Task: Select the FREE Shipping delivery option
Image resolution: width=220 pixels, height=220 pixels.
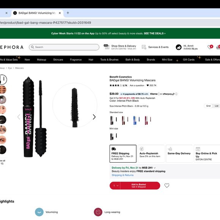Action: pos(123,154)
